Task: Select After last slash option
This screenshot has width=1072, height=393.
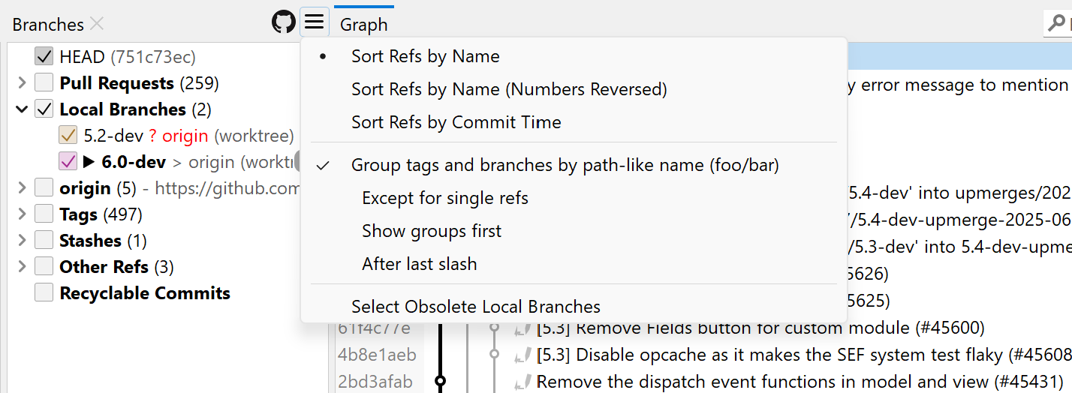Action: pos(574,264)
